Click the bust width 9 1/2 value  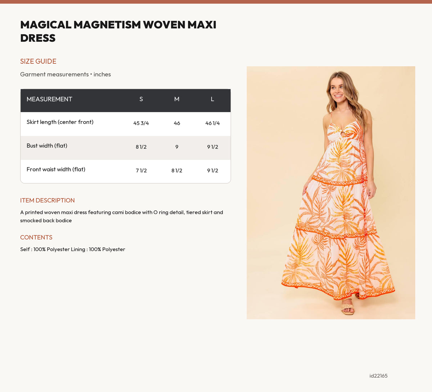(212, 147)
